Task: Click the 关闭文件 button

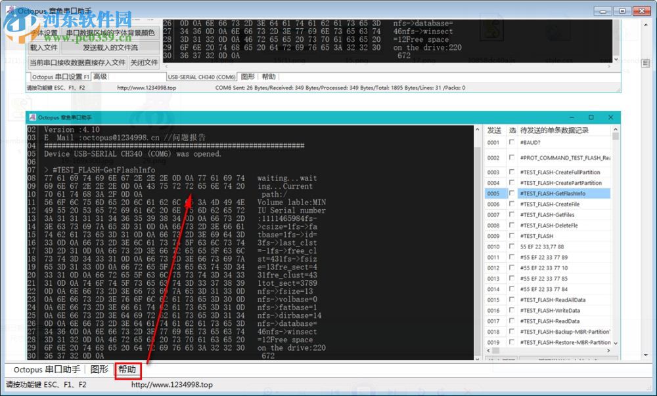Action: (144, 63)
